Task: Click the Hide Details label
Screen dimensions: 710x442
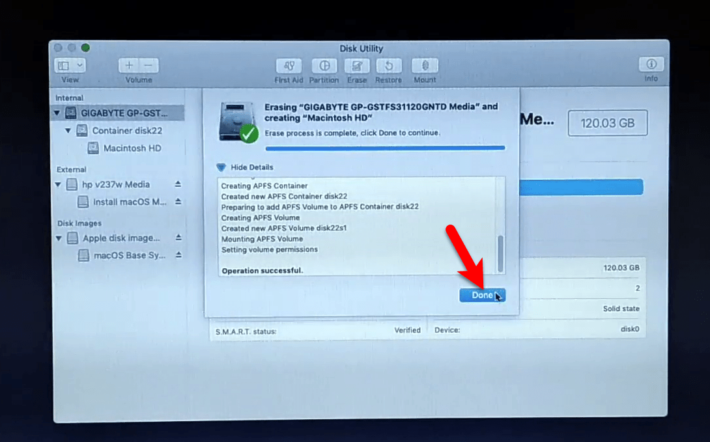Action: tap(252, 167)
